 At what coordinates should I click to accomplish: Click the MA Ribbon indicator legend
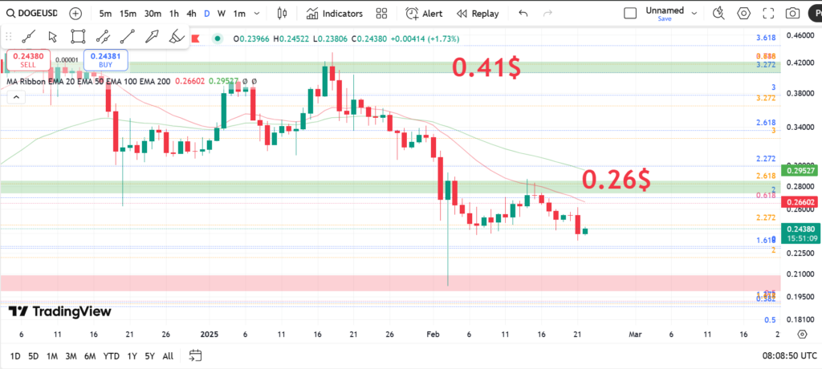click(x=88, y=81)
